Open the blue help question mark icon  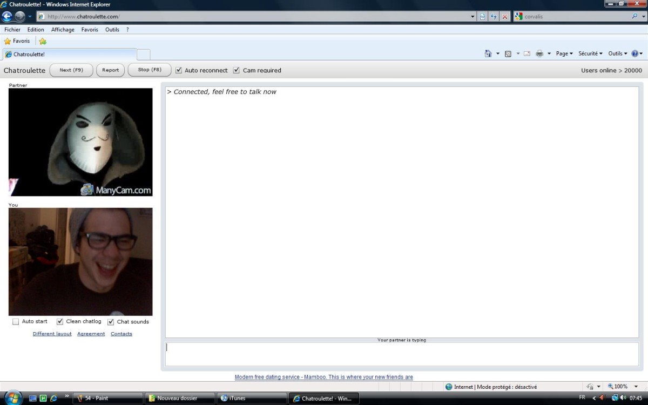point(634,53)
